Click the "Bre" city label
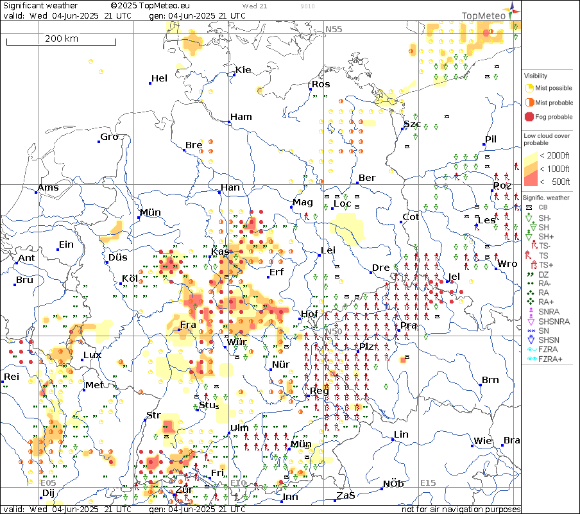The width and height of the screenshot is (580, 514). 194,145
